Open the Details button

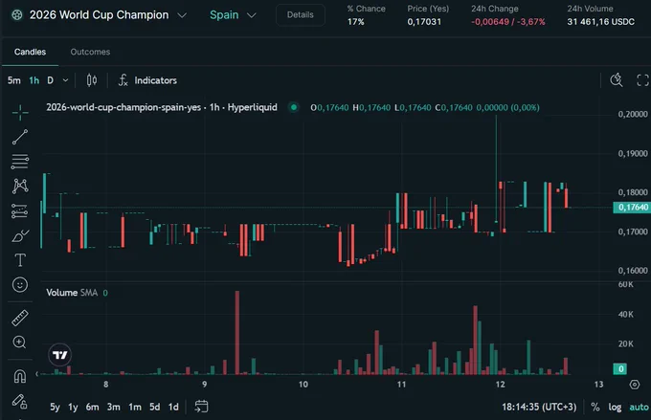pos(301,15)
